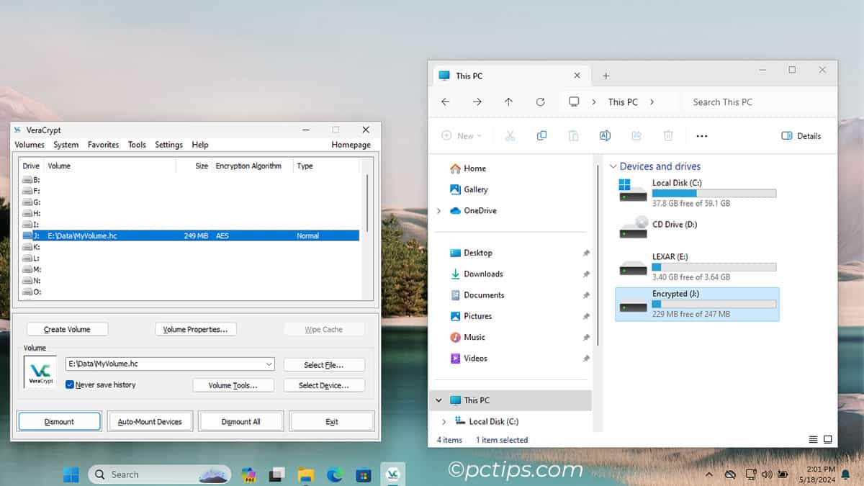Open the volume path dropdown in VeraCrypt
864x486 pixels.
click(x=269, y=364)
